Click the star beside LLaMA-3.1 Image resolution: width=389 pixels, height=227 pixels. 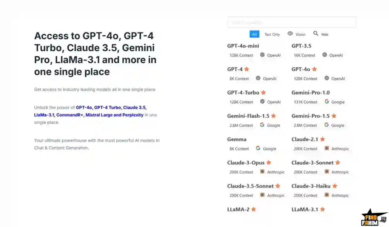coord(322,209)
